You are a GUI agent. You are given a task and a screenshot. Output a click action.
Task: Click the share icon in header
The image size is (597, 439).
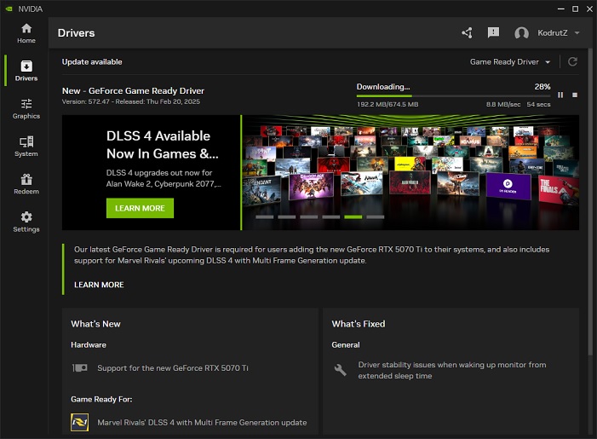467,33
